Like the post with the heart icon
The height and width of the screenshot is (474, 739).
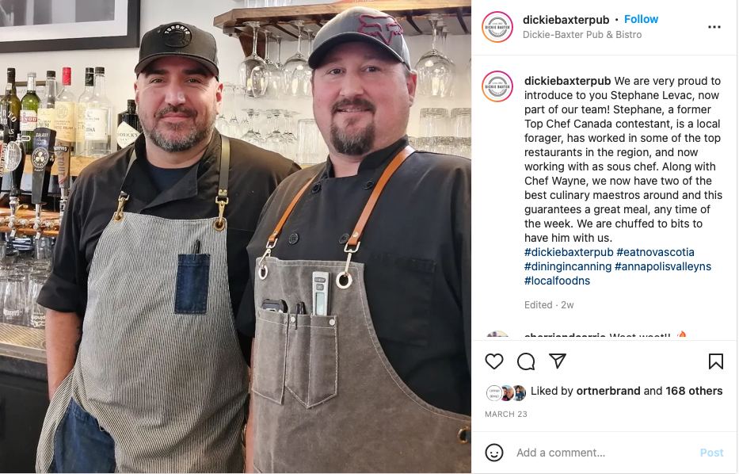click(x=494, y=361)
